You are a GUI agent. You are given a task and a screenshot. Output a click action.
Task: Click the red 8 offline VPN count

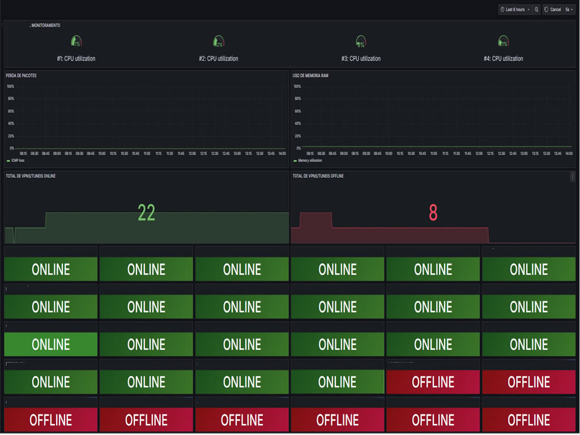click(433, 213)
